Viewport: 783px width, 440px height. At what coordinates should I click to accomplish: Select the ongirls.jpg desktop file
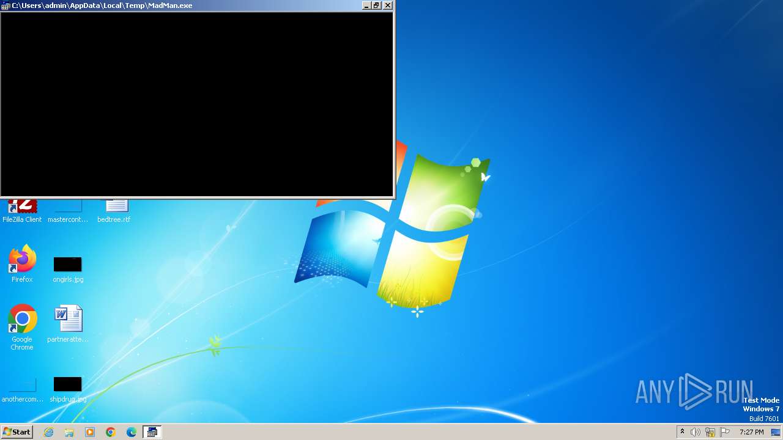point(68,269)
